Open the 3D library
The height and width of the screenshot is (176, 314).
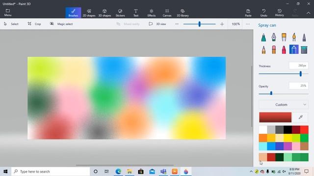tap(183, 13)
